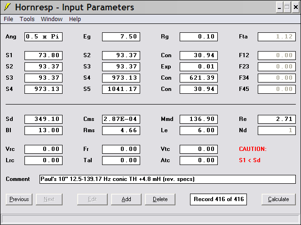
Task: Select the Con 30.94 field in F12 row
Action: click(198, 55)
